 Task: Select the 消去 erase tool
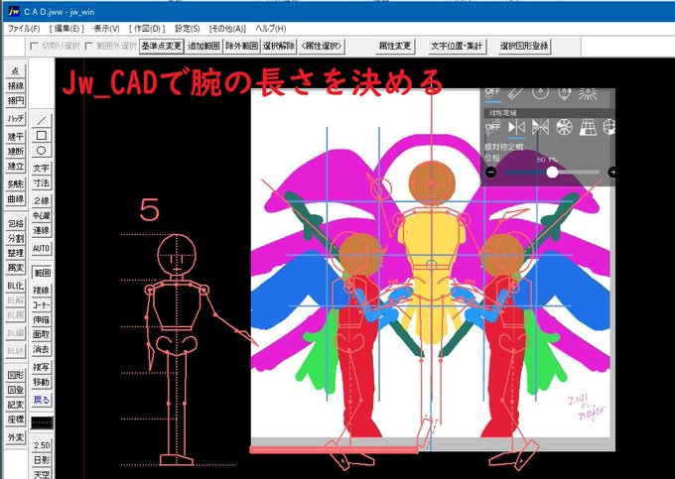(42, 349)
